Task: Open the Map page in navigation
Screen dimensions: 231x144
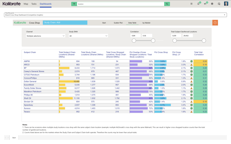Action: click(26, 4)
